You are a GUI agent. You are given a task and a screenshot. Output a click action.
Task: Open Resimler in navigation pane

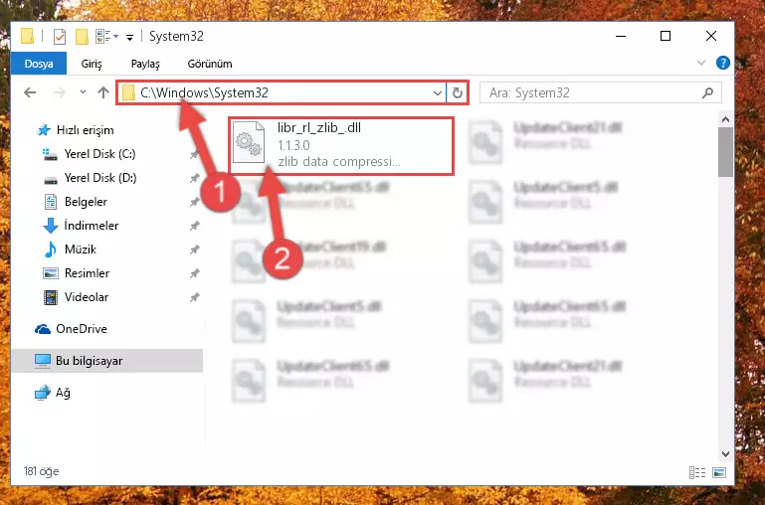coord(87,273)
